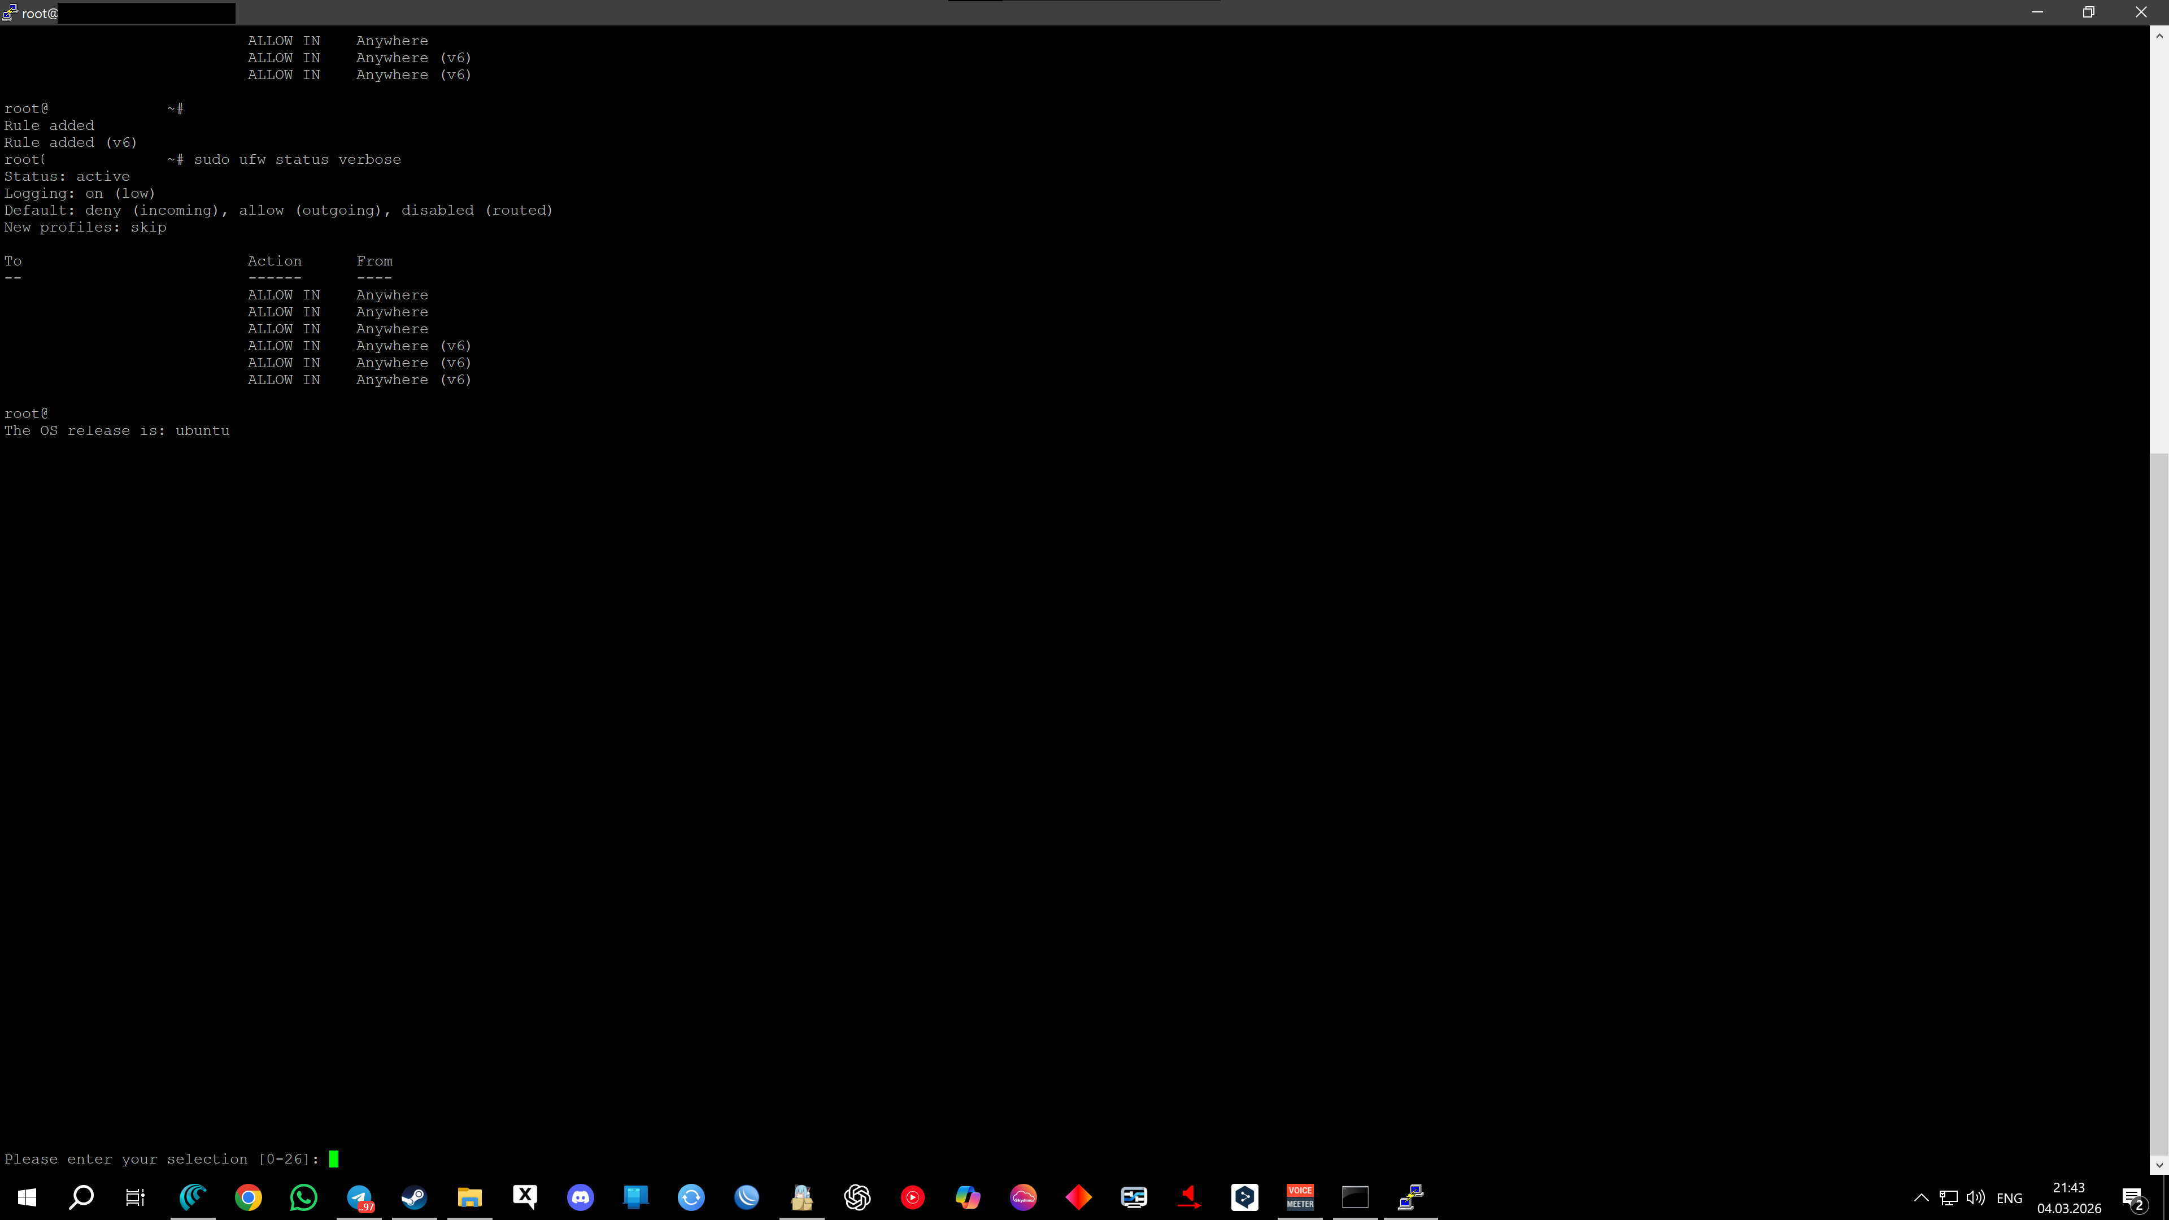Open Google Chrome from the taskbar
This screenshot has width=2169, height=1220.
(249, 1196)
